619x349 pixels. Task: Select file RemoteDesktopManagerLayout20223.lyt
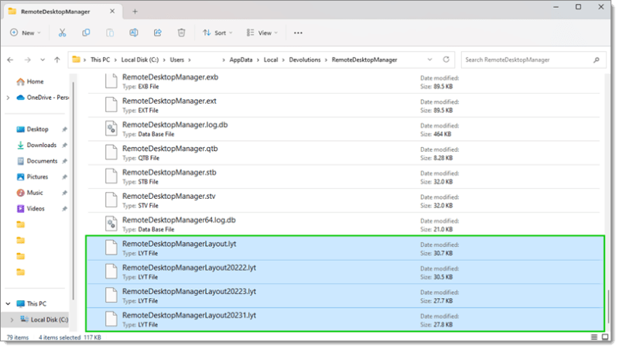345,296
